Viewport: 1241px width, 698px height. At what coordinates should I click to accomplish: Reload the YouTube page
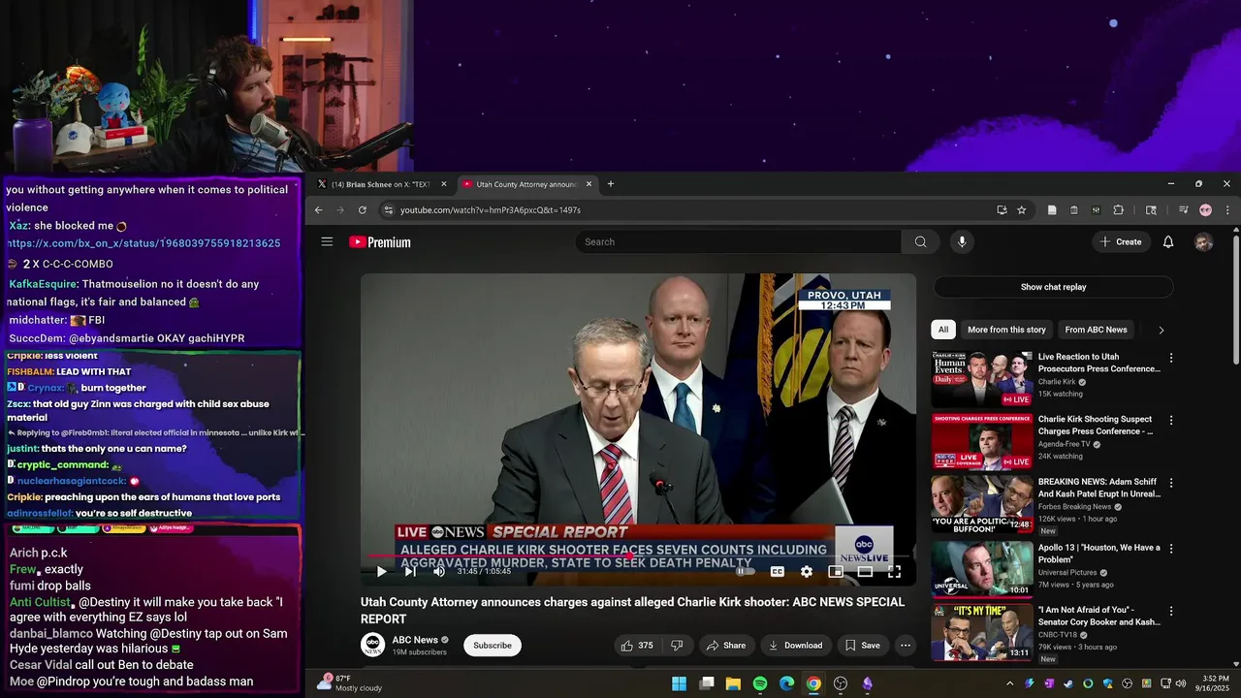[363, 210]
